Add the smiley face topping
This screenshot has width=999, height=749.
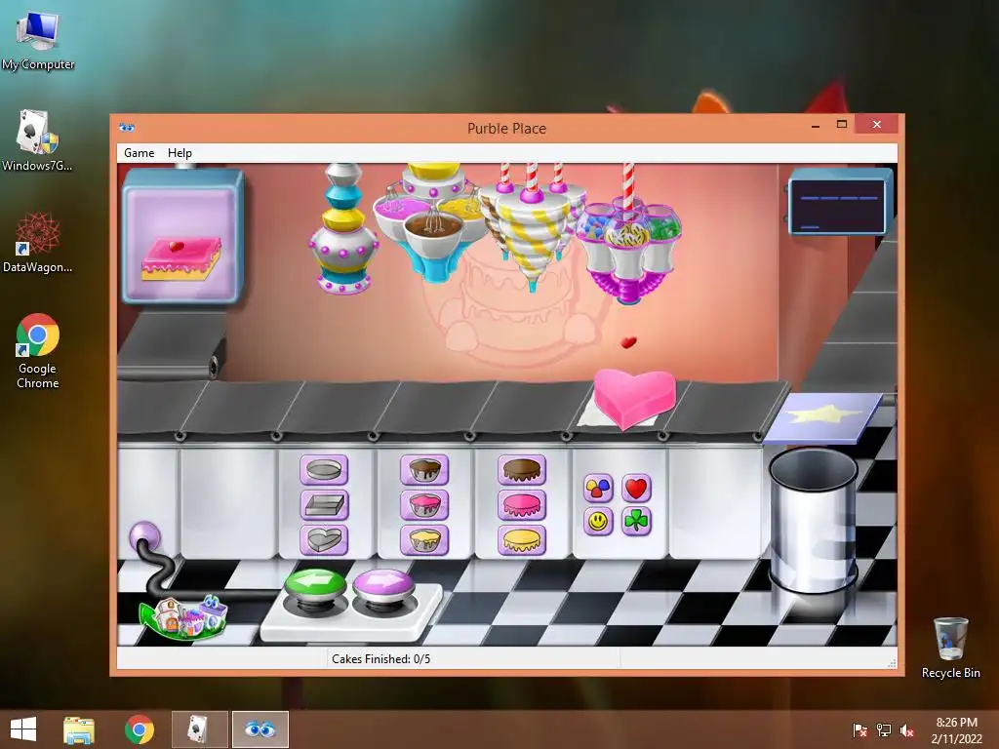click(x=598, y=522)
